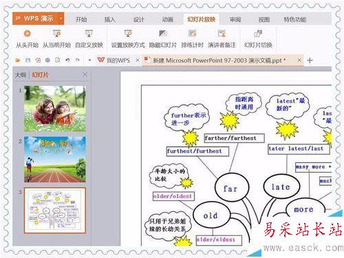Click the save icon in quick toolbar
The image size is (344, 258).
[x=28, y=61]
